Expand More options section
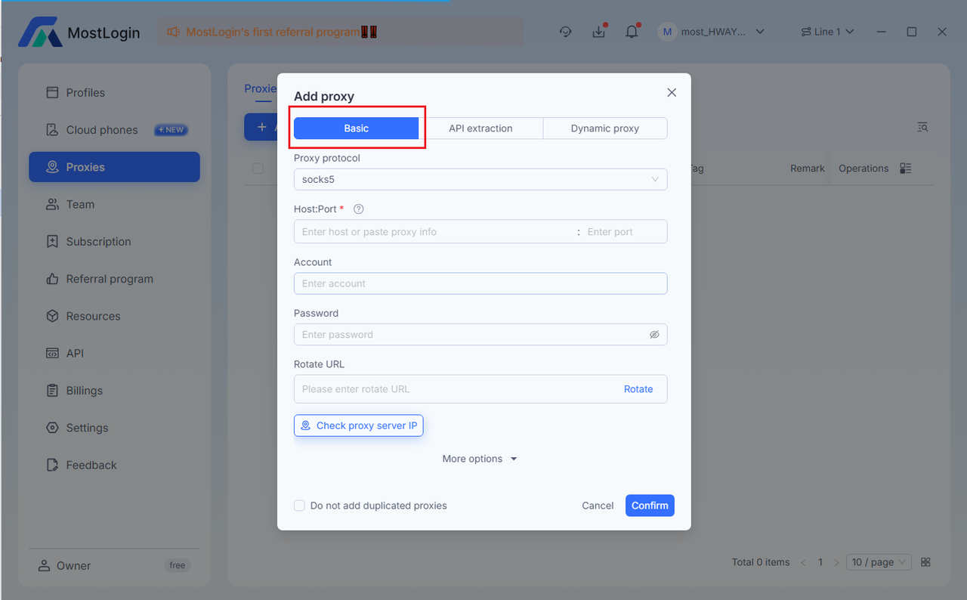967x600 pixels. coord(480,459)
